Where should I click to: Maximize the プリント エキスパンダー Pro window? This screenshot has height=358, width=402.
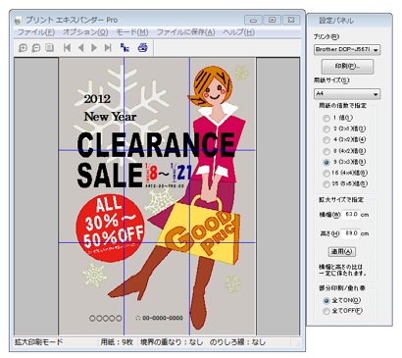[272, 20]
